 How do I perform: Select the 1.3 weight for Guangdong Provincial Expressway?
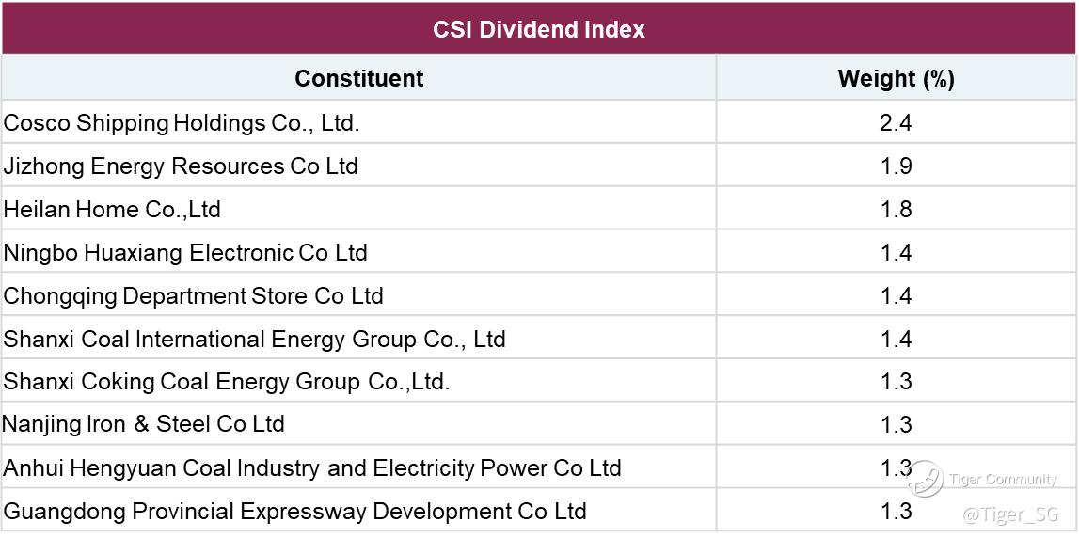pos(896,511)
